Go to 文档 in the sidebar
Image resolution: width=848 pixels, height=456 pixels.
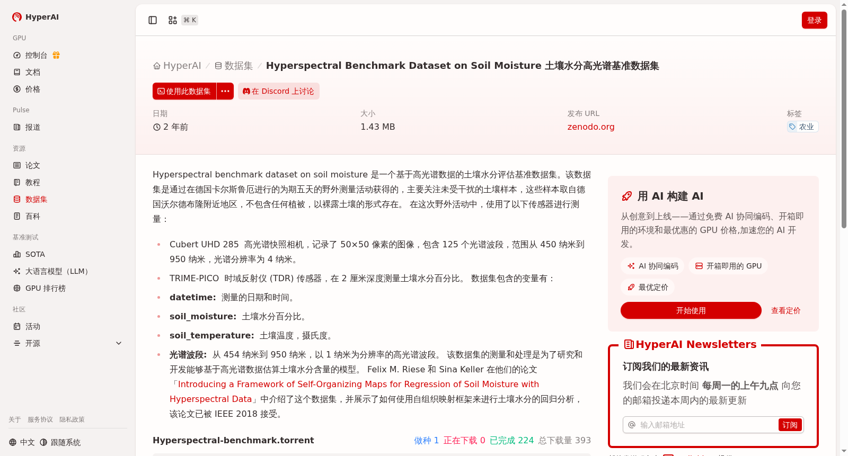(68, 72)
